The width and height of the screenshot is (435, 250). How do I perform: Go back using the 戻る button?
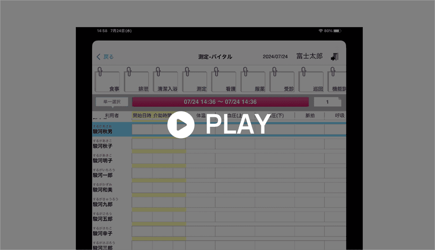[x=105, y=57]
